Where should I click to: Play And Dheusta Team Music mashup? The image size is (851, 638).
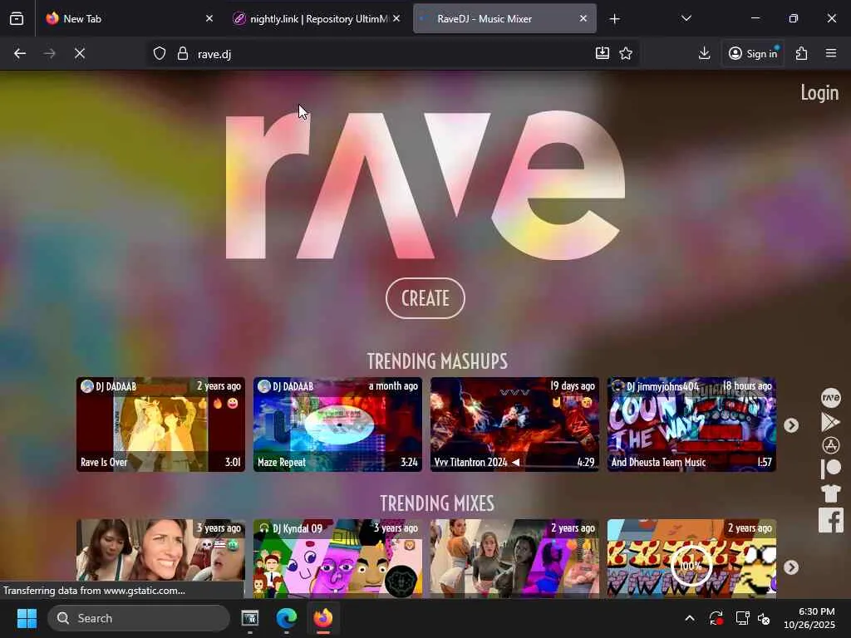tap(691, 425)
